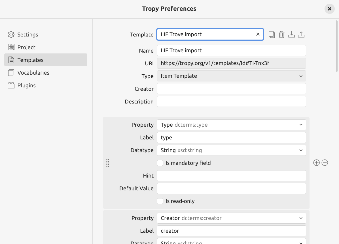Edit the Label field containing 'creator'
339x244 pixels.
(231, 231)
